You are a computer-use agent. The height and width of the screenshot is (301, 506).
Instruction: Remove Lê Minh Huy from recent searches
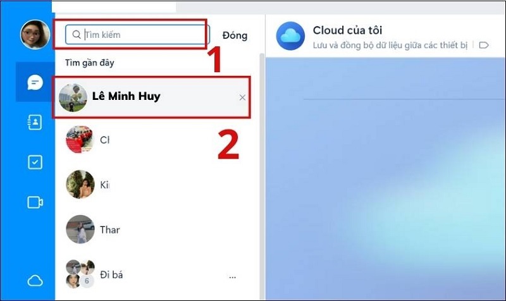[242, 97]
